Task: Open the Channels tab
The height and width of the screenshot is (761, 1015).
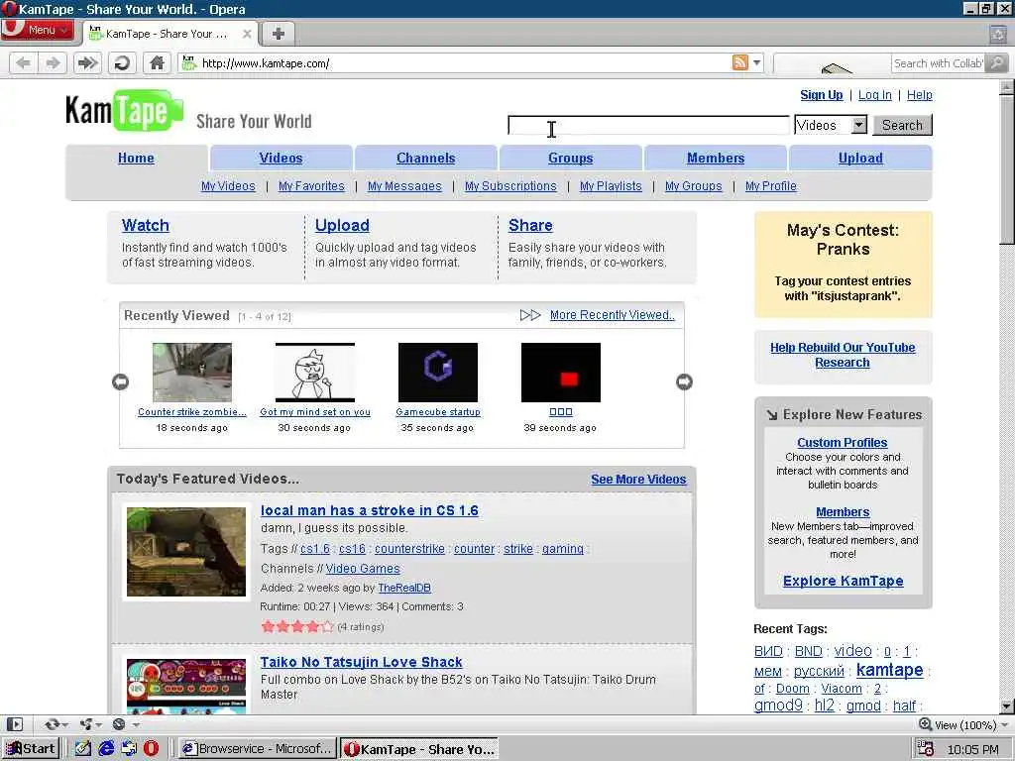Action: 426,158
